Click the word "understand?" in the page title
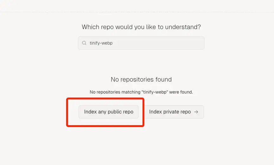274x165 pixels. 183,27
